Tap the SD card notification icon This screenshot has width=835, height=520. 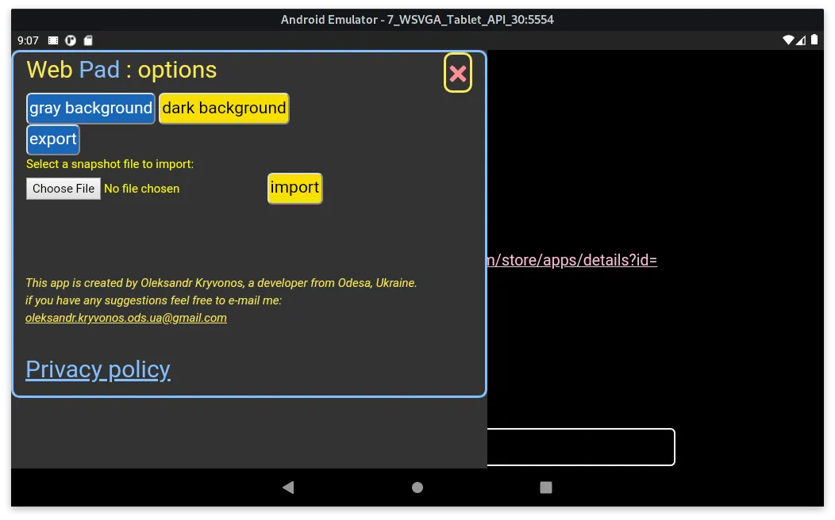(88, 40)
